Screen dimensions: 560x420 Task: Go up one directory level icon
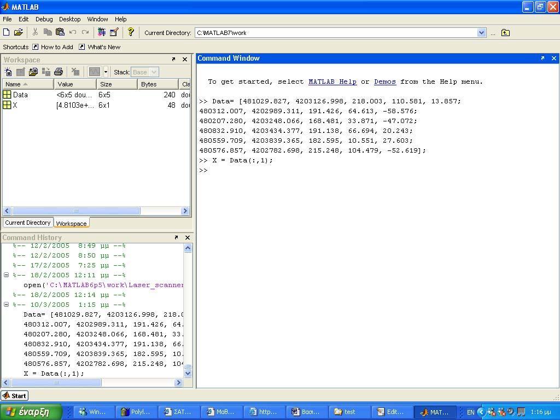pos(505,33)
